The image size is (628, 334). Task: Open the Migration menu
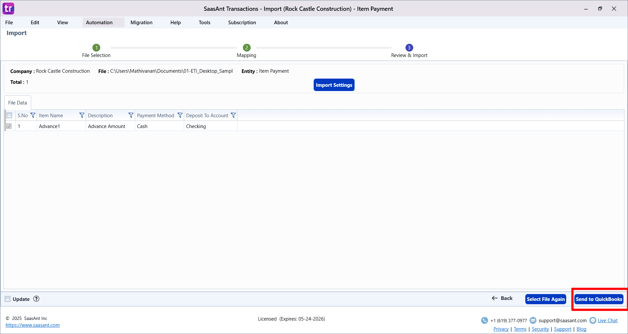pyautogui.click(x=141, y=22)
